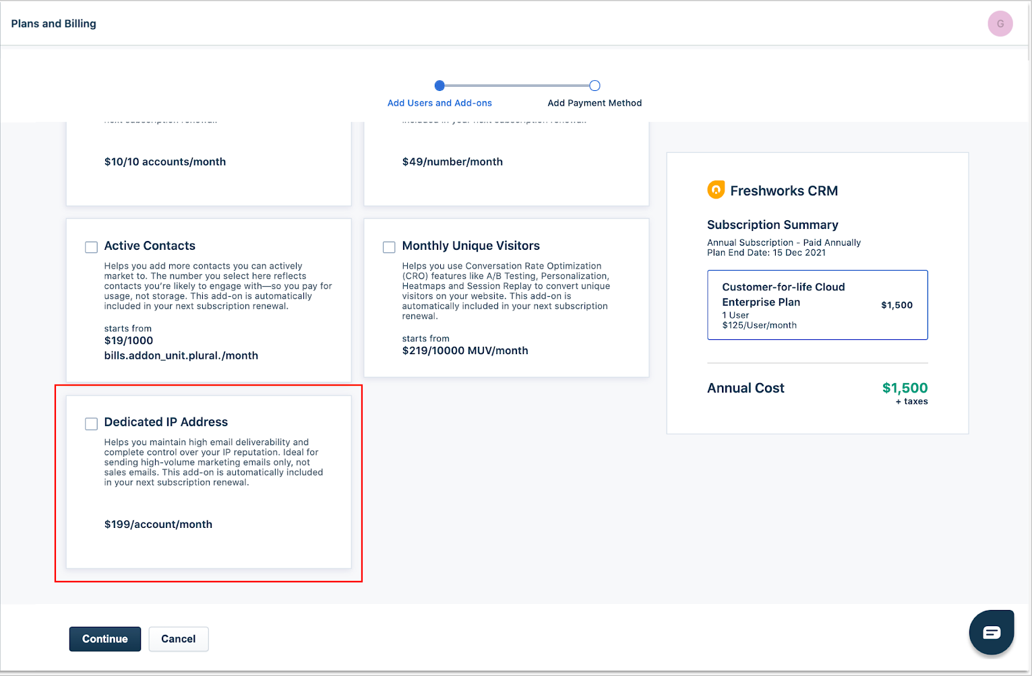1032x676 pixels.
Task: Cancel the subscription changes
Action: (x=179, y=639)
